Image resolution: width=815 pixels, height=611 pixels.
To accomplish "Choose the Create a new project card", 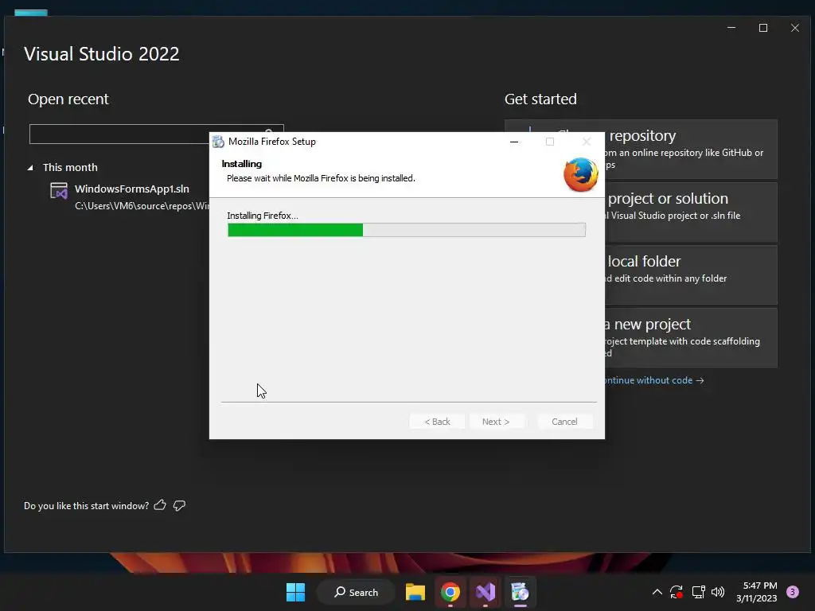I will pyautogui.click(x=692, y=337).
